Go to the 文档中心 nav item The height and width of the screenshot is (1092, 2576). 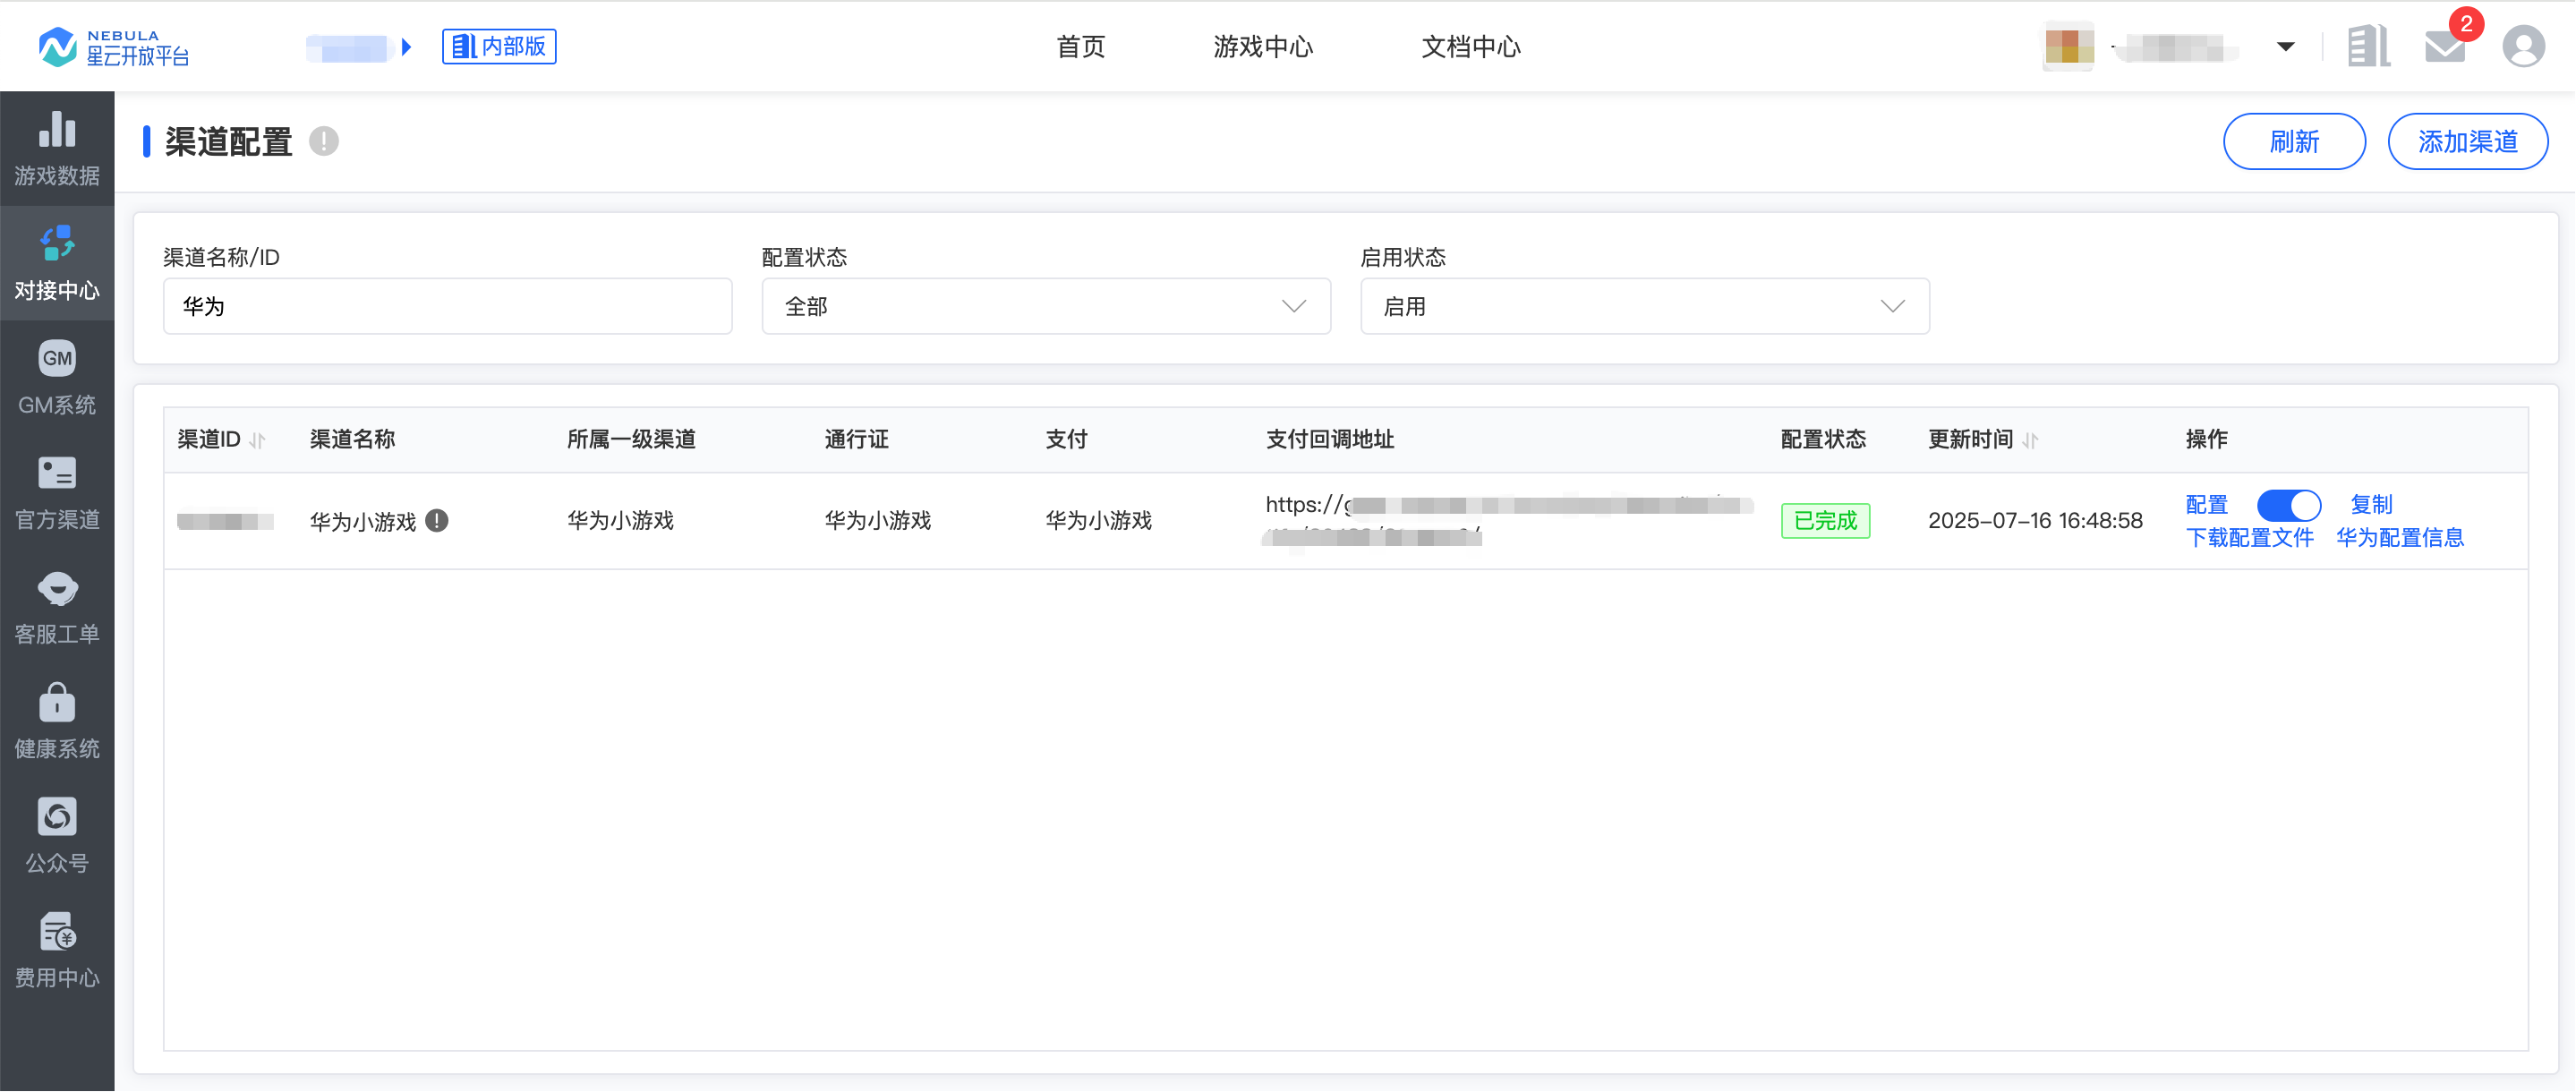tap(1471, 47)
